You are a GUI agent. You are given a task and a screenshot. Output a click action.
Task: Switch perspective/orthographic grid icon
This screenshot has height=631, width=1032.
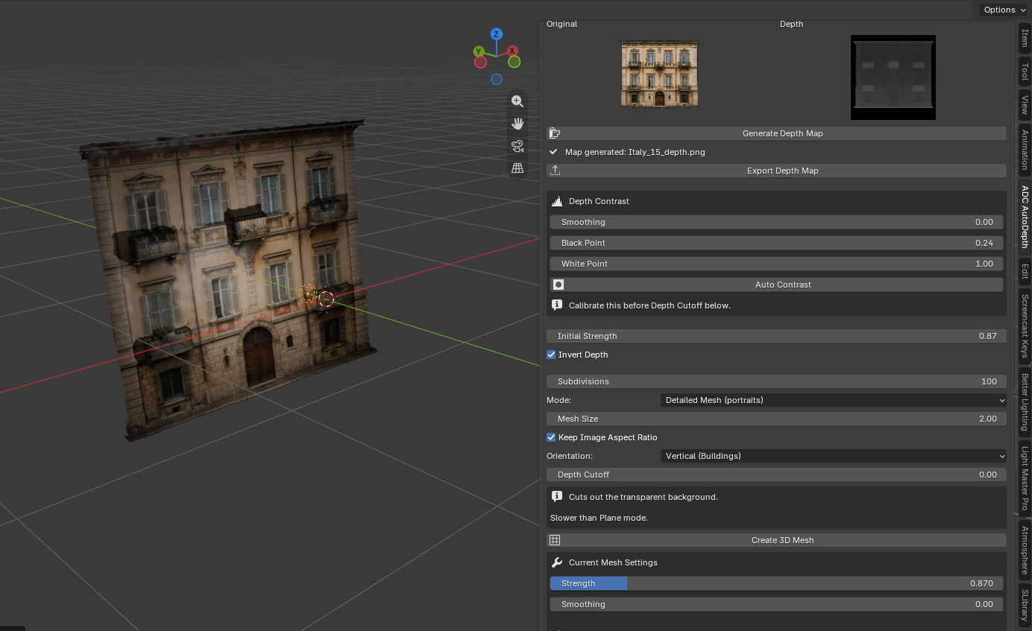(x=517, y=168)
